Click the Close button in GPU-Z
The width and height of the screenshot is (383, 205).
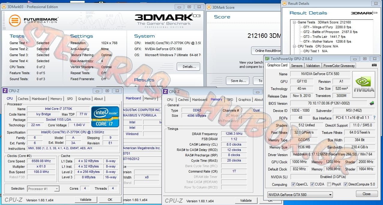pyautogui.click(x=366, y=194)
